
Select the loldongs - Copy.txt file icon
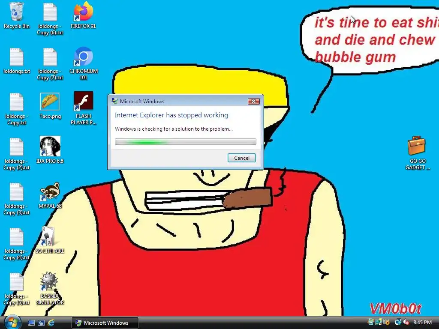pyautogui.click(x=17, y=108)
